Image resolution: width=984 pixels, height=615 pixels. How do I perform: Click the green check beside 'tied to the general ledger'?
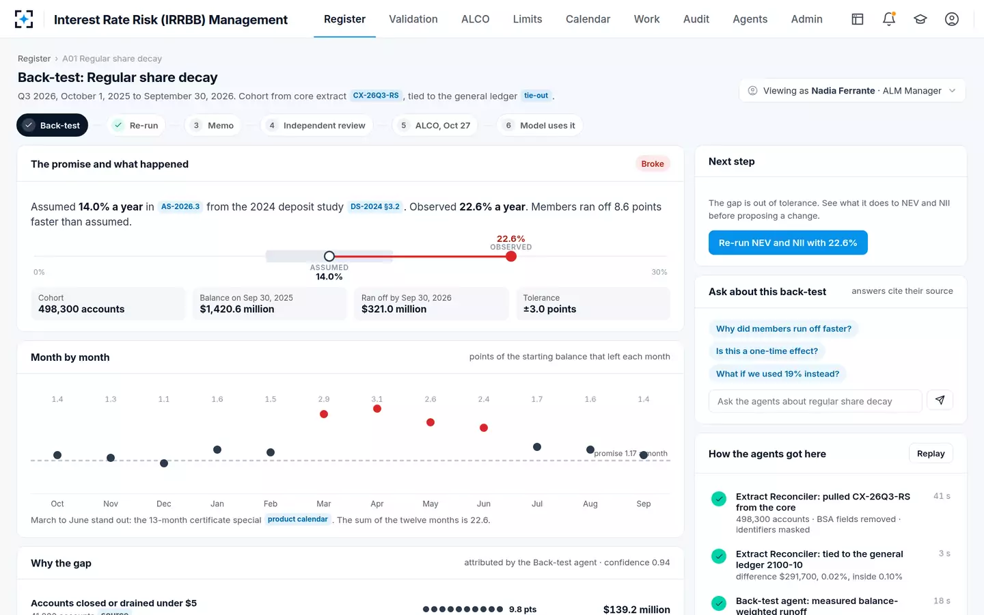(x=719, y=556)
